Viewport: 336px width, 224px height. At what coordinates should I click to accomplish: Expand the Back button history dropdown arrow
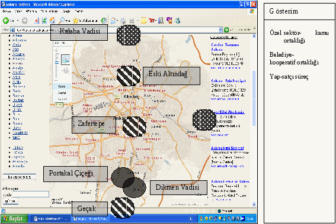point(18,21)
